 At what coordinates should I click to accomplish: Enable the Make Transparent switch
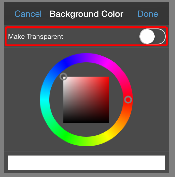click(x=153, y=36)
